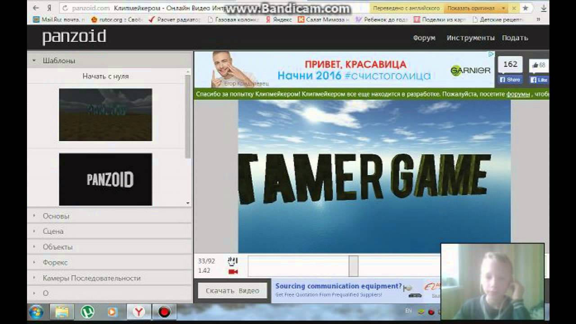
Task: Expand the Основы section
Action: pos(56,216)
